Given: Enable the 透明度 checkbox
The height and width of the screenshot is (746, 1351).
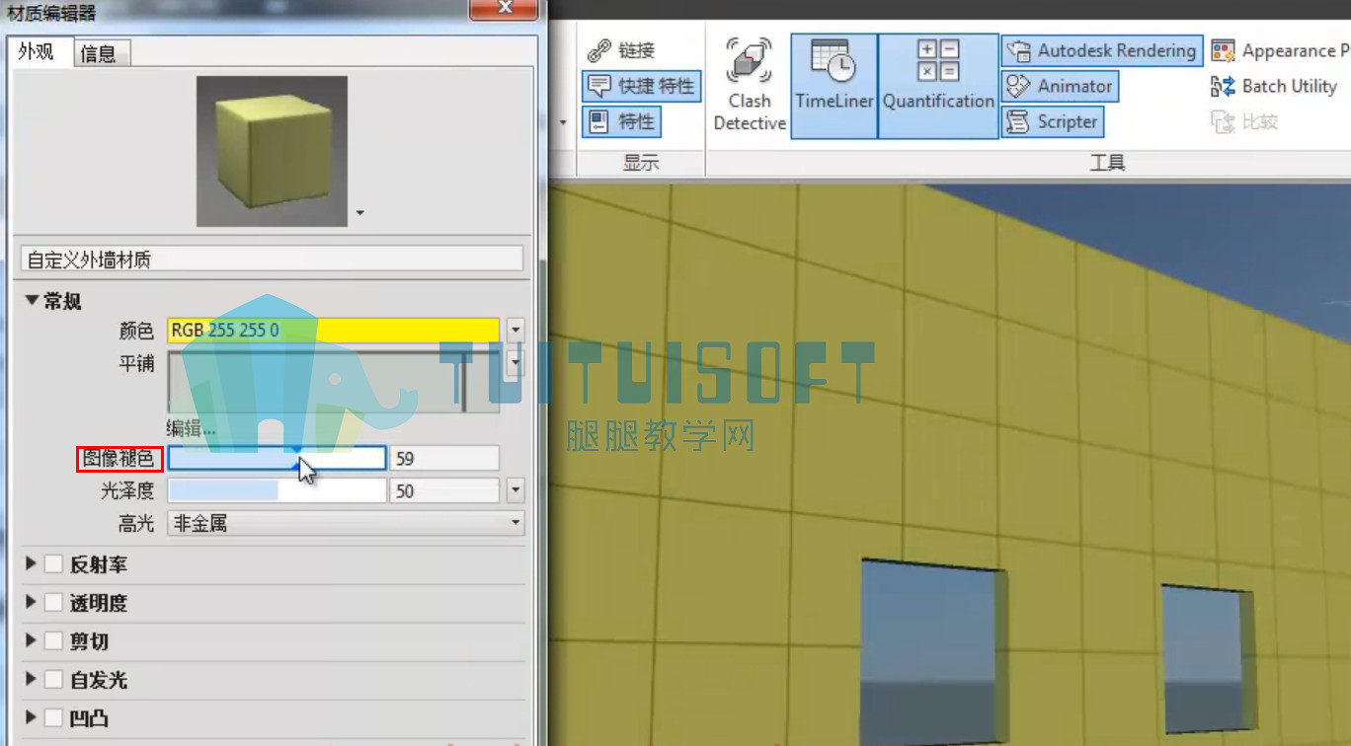Looking at the screenshot, I should [53, 603].
